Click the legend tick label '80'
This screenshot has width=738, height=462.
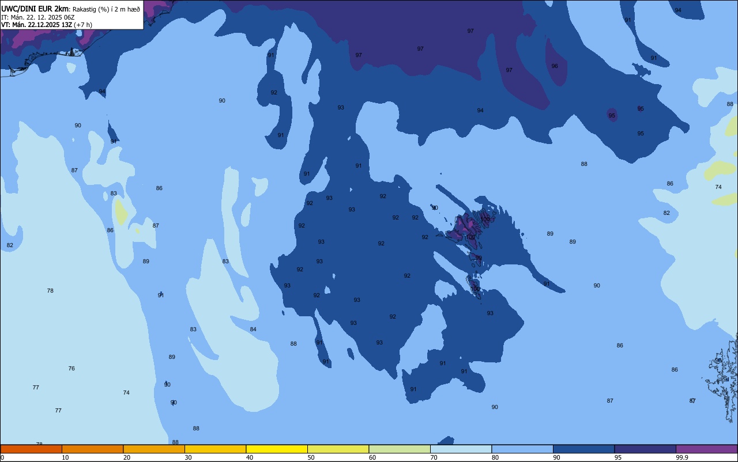coord(495,457)
